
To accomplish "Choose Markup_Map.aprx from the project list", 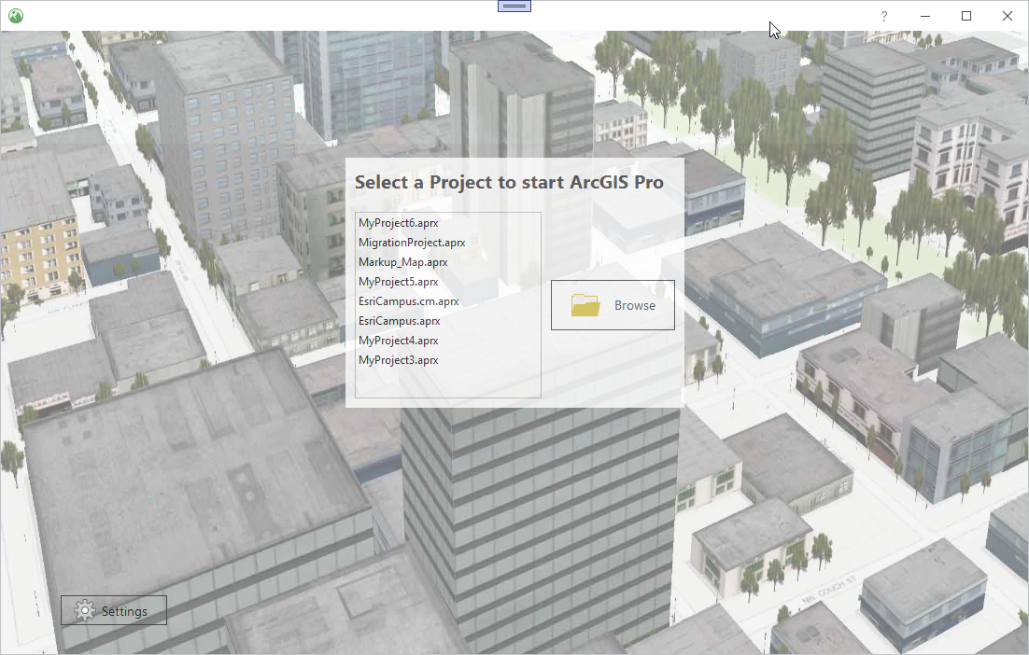I will pyautogui.click(x=402, y=262).
